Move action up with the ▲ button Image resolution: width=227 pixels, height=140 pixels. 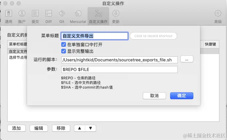coord(80,128)
